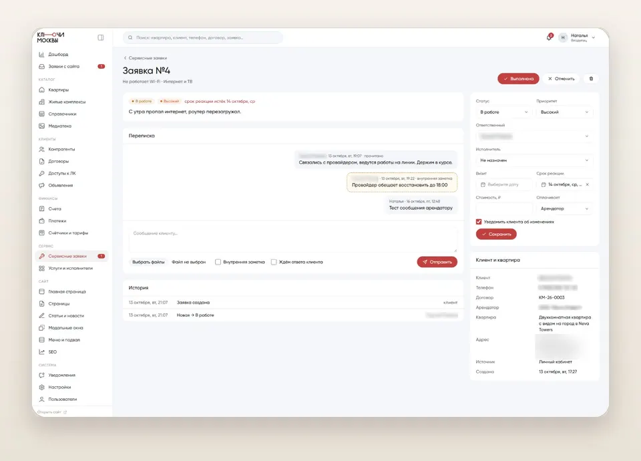The height and width of the screenshot is (461, 641).
Task: Open Услуги и исполнители section
Action: coord(70,269)
